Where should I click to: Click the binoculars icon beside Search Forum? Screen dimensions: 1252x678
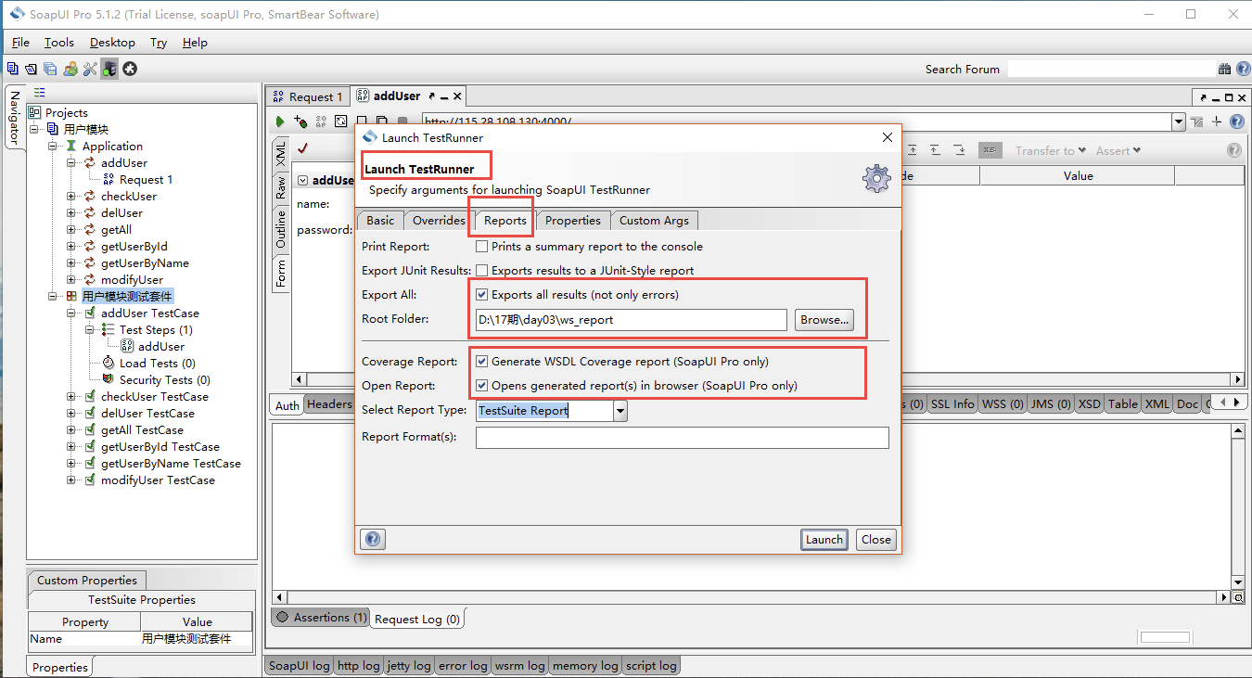[x=1225, y=69]
